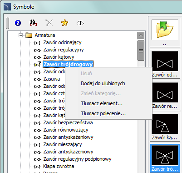Image resolution: width=182 pixels, height=173 pixels.
Task: Choose Usuń from the context menu
Action: (108, 73)
